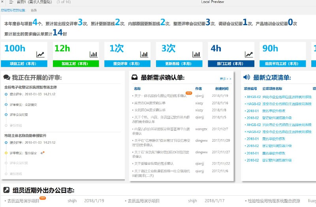Select the 组员平均工时（本月）label

pos(282,64)
